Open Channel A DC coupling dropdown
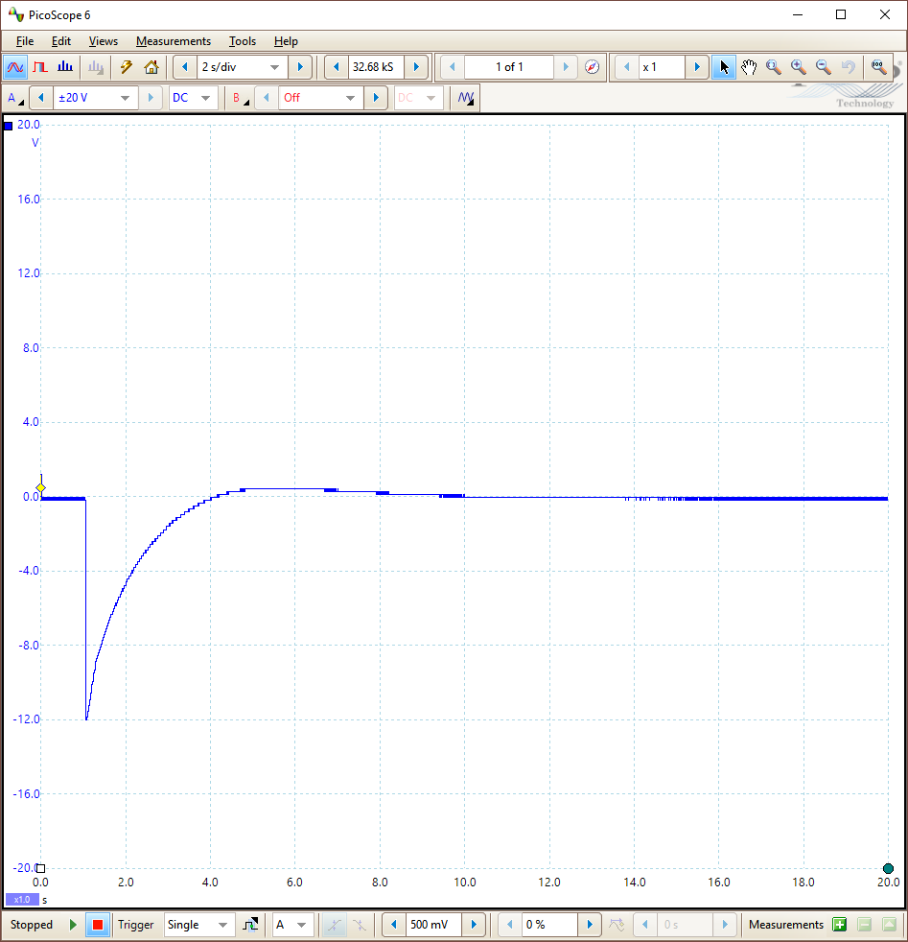The height and width of the screenshot is (942, 908). coord(192,97)
